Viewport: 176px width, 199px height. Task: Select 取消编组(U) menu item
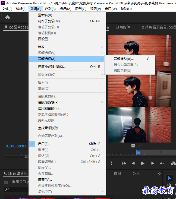pos(67,162)
